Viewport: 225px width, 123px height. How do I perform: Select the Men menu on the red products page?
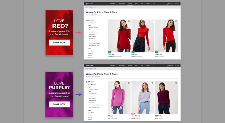[x=136, y=4]
